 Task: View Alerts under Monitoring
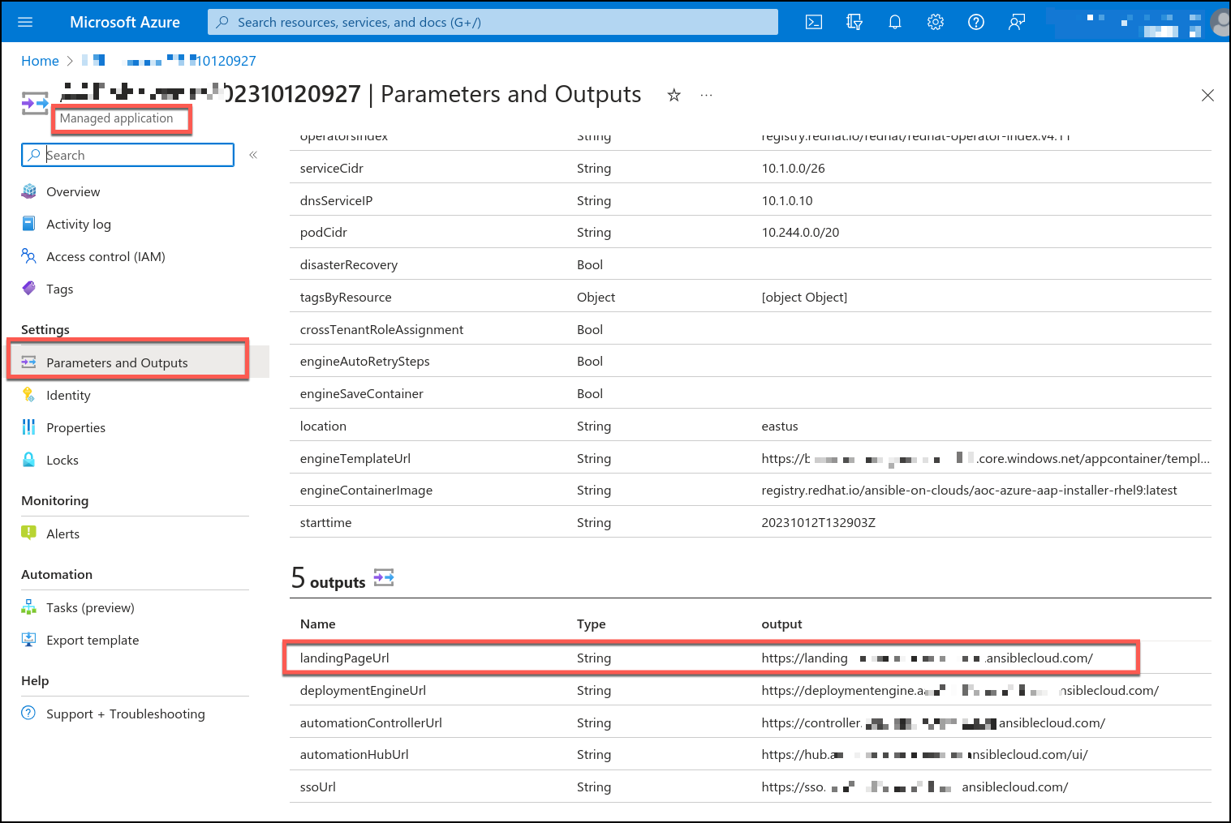pyautogui.click(x=62, y=533)
